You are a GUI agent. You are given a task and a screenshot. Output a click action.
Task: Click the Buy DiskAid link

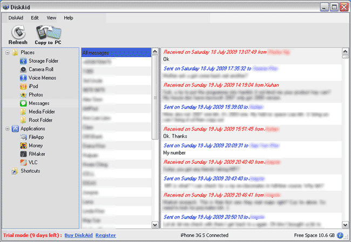[x=78, y=236]
